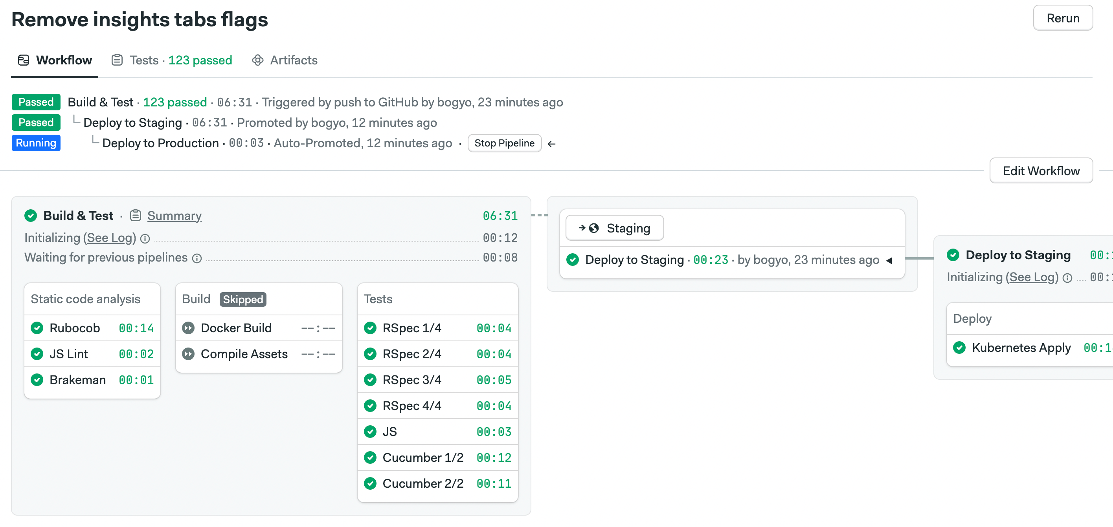Click skipped icon next to Docker Build

coord(188,328)
